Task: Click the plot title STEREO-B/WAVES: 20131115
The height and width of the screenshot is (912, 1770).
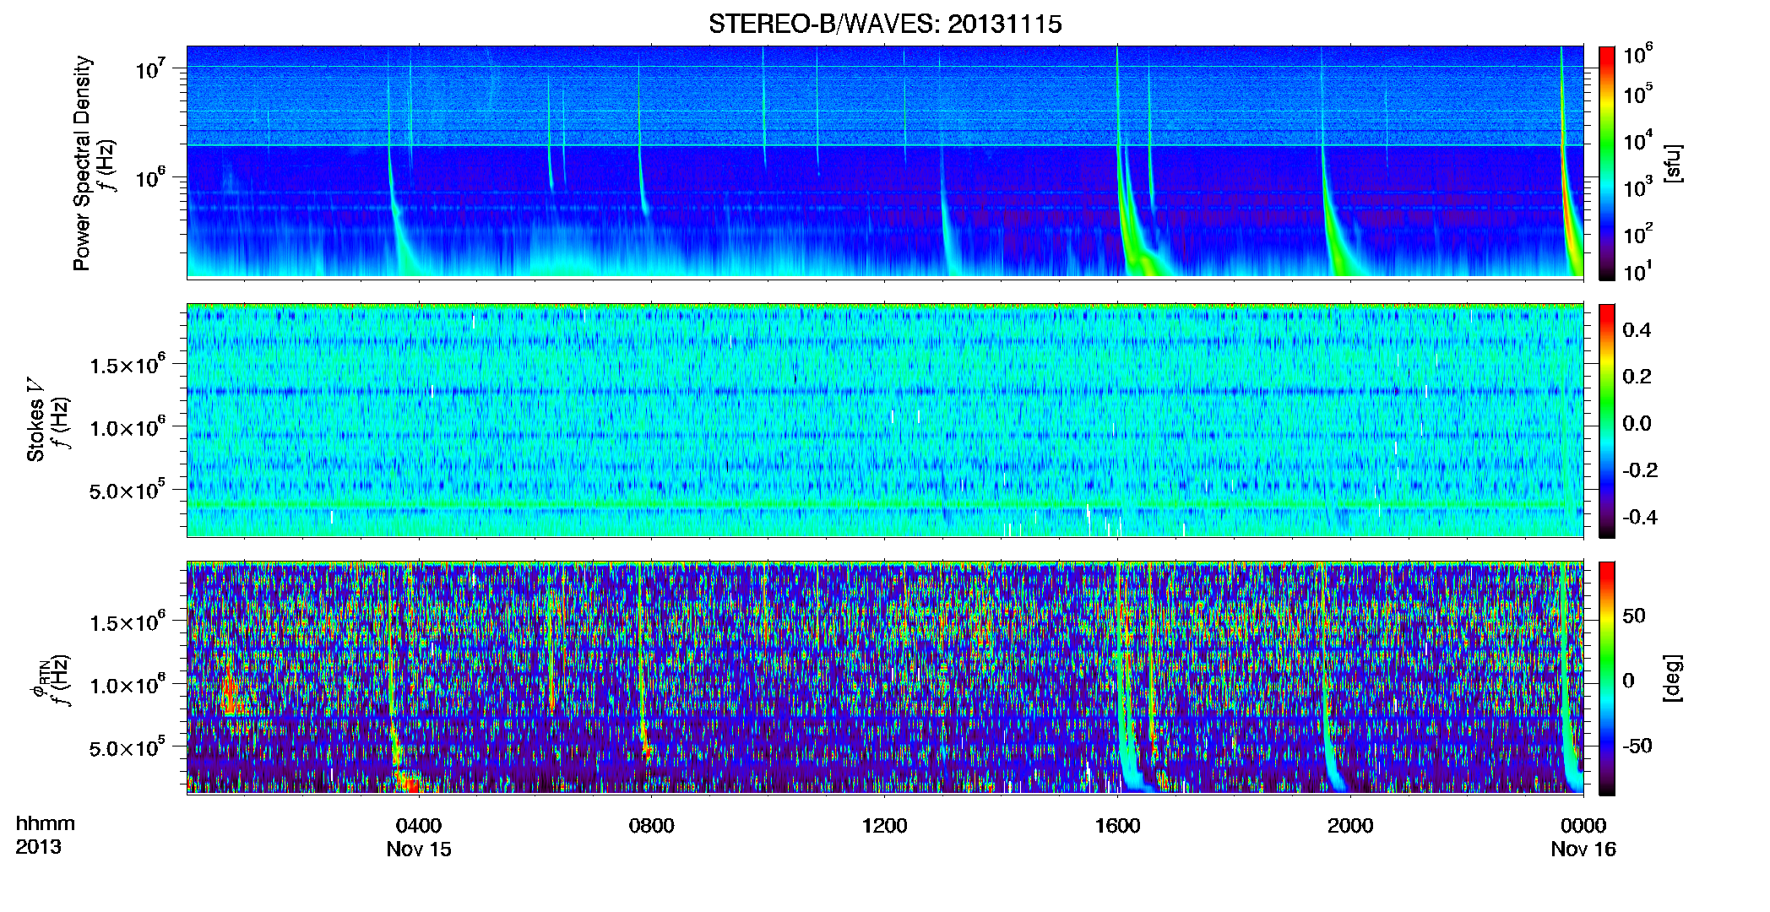Action: point(885,24)
